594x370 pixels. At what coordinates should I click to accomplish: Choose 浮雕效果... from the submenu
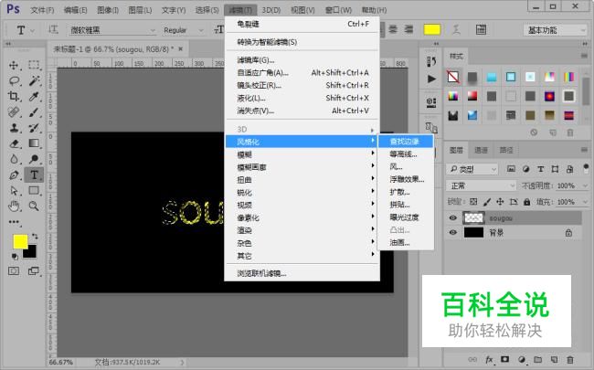coord(406,179)
